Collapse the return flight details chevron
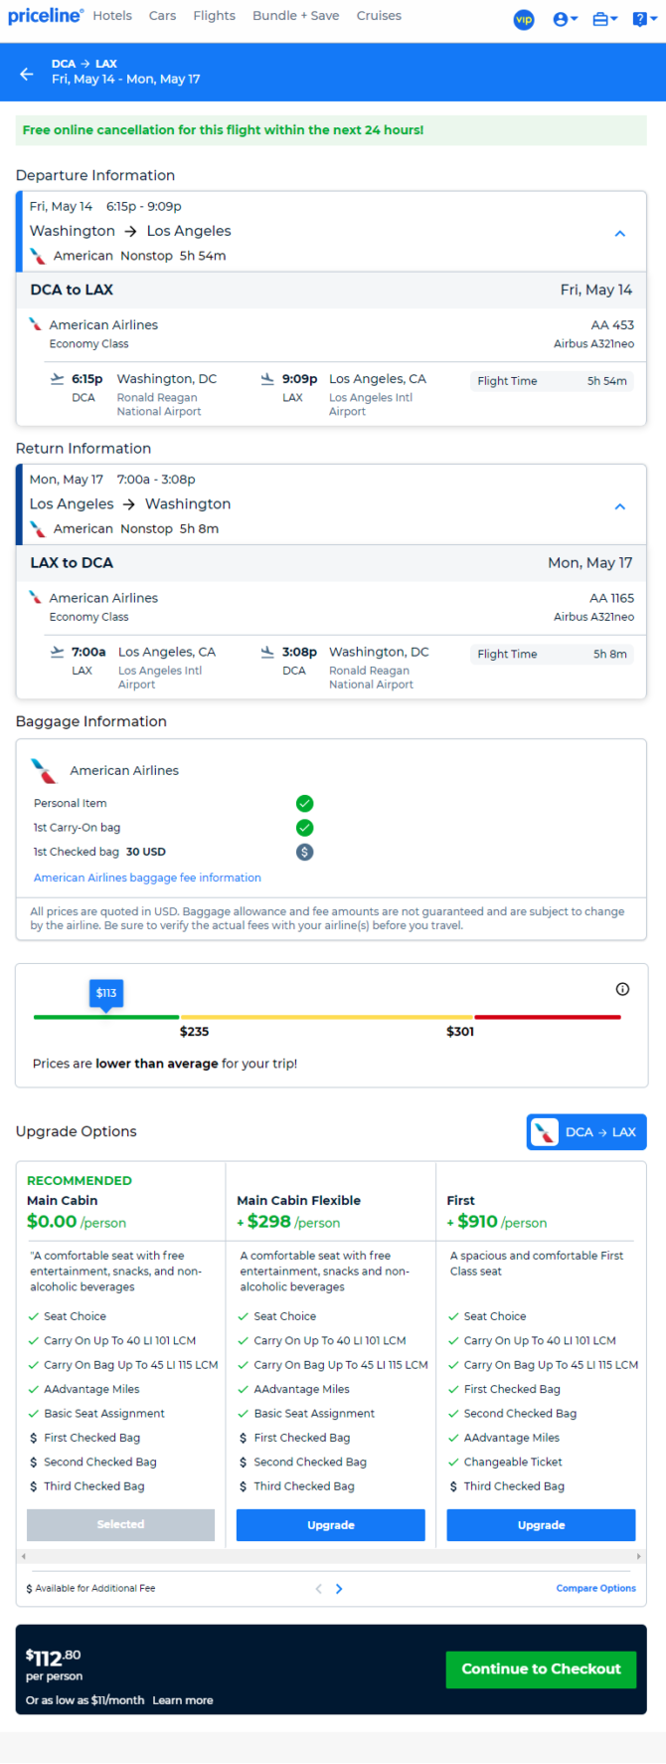 click(619, 506)
